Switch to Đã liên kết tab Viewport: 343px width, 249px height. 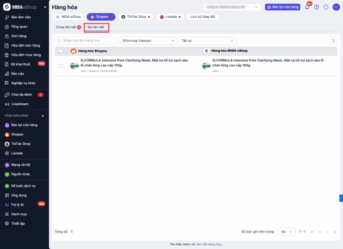click(96, 27)
